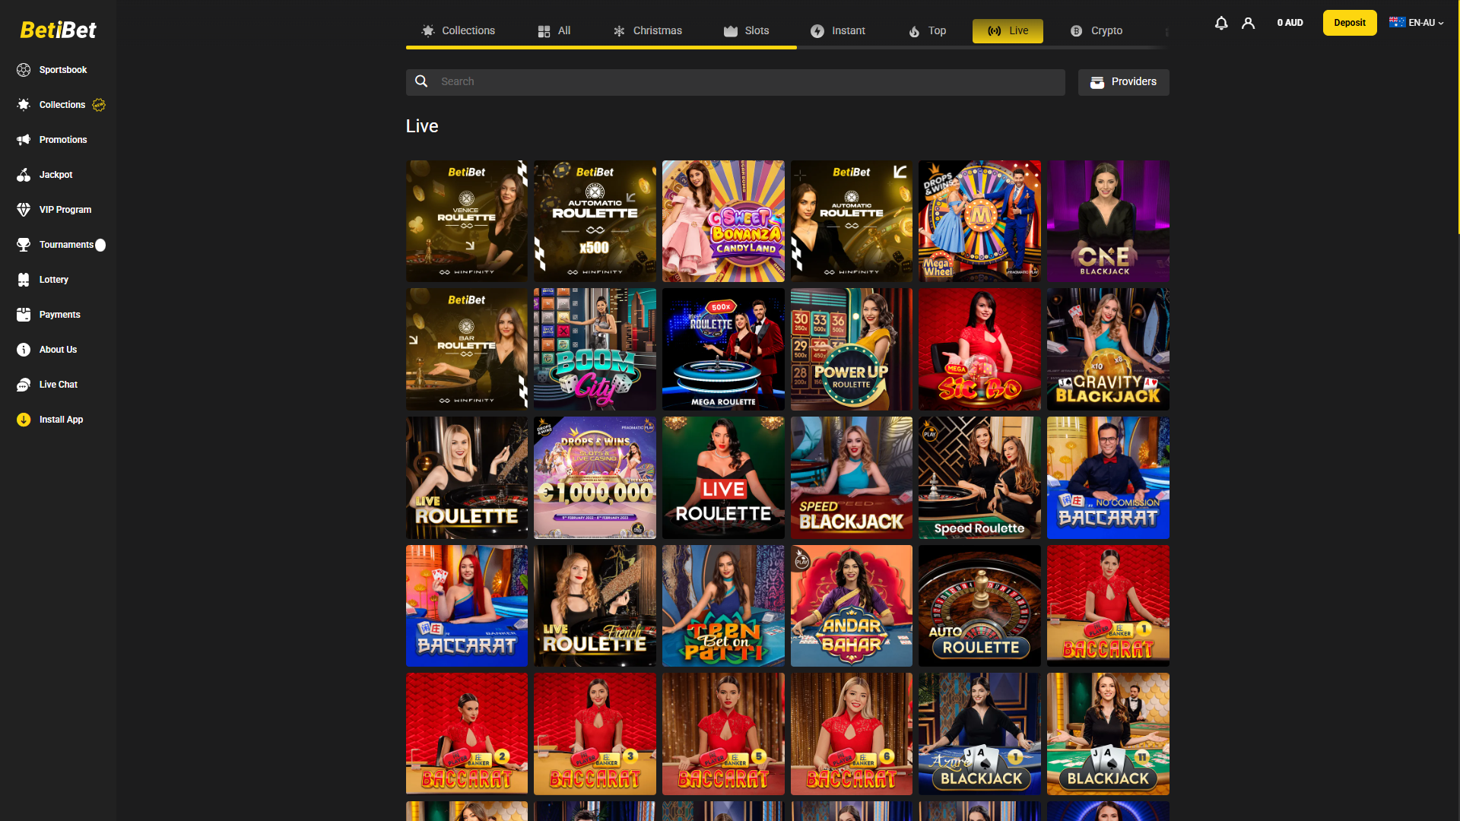Viewport: 1460px width, 821px height.
Task: Click the new badge beside Collections
Action: click(99, 105)
